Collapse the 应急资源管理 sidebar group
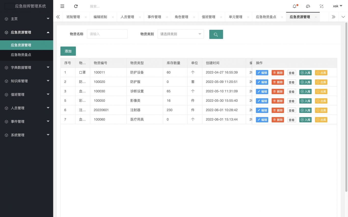 [26, 32]
